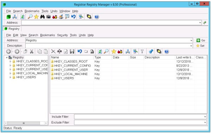Open the Exclude Filter dropdown
The width and height of the screenshot is (211, 133).
tap(205, 122)
